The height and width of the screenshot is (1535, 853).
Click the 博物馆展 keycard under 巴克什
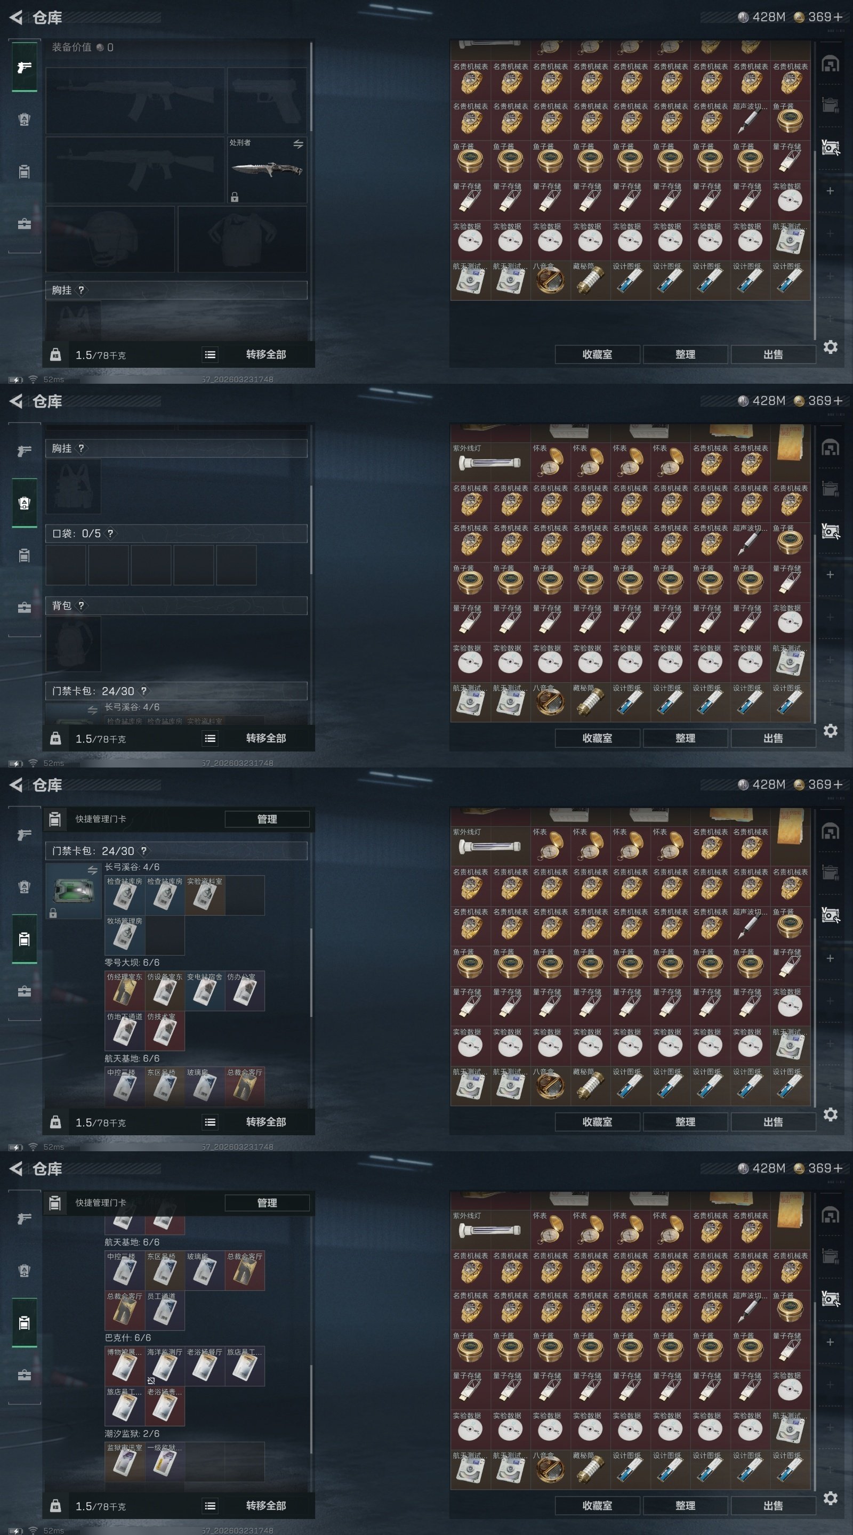coord(125,1367)
